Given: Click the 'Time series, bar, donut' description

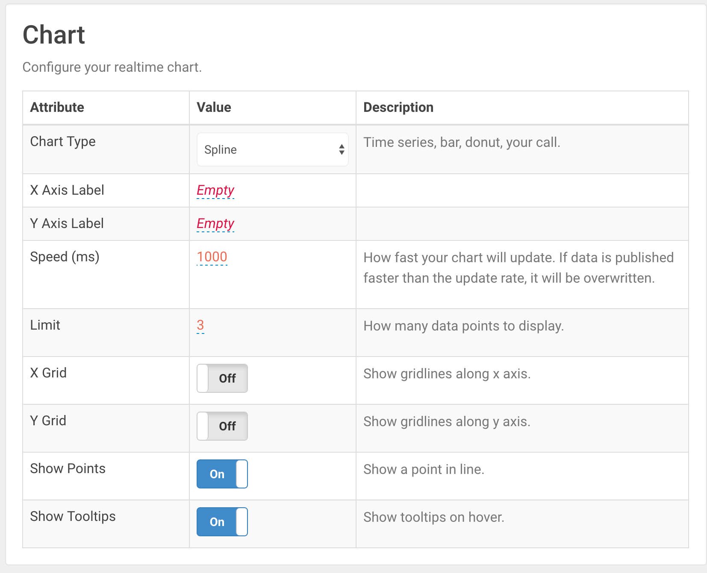Looking at the screenshot, I should pos(462,142).
